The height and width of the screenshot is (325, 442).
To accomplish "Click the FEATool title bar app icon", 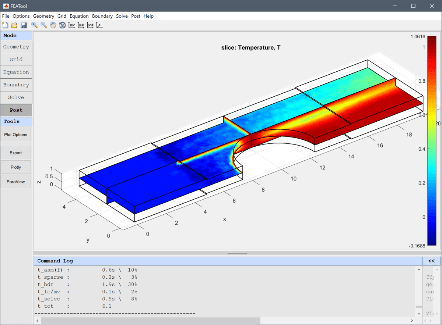I will pos(6,6).
